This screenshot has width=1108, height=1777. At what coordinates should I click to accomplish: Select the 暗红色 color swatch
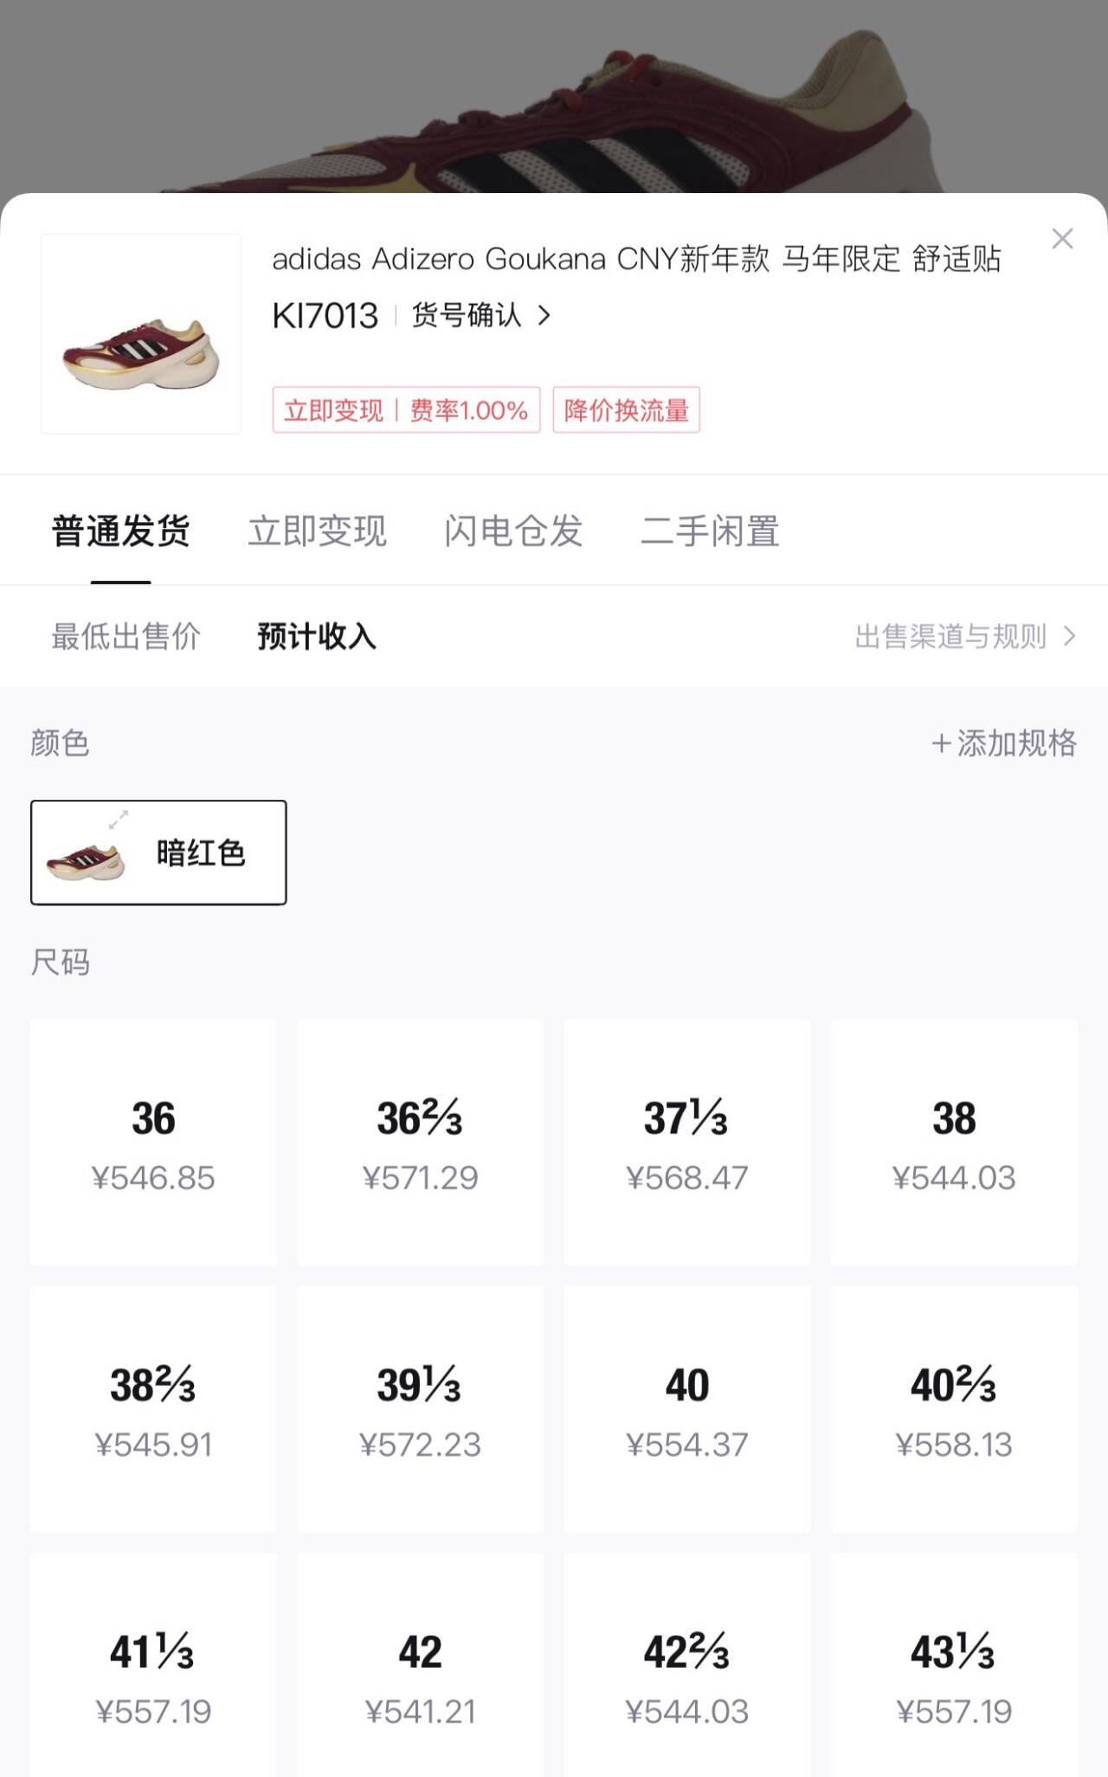(158, 853)
